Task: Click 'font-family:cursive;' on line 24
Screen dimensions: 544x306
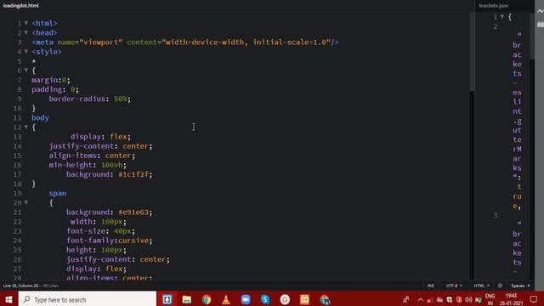Action: coord(110,241)
